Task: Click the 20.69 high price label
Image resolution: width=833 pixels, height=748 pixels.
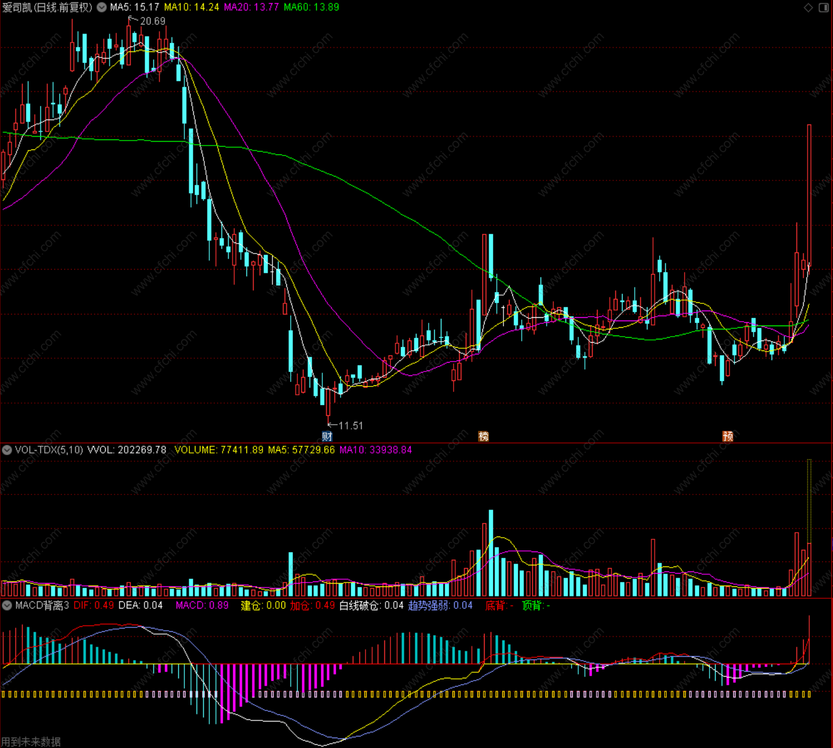Action: pos(152,21)
